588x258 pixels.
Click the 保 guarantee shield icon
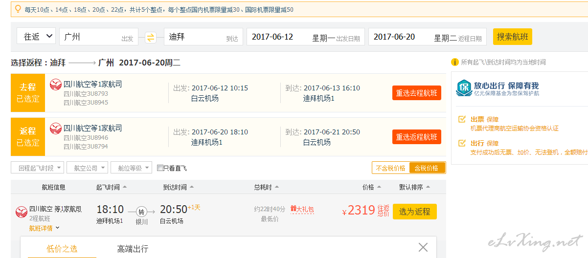pyautogui.click(x=464, y=88)
